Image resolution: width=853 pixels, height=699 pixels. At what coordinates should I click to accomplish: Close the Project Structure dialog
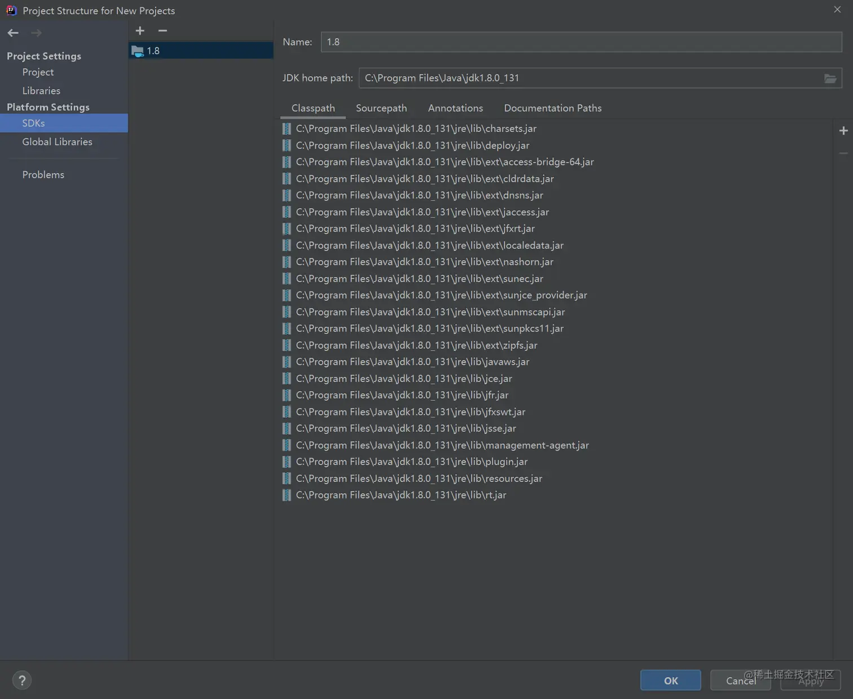tap(837, 10)
